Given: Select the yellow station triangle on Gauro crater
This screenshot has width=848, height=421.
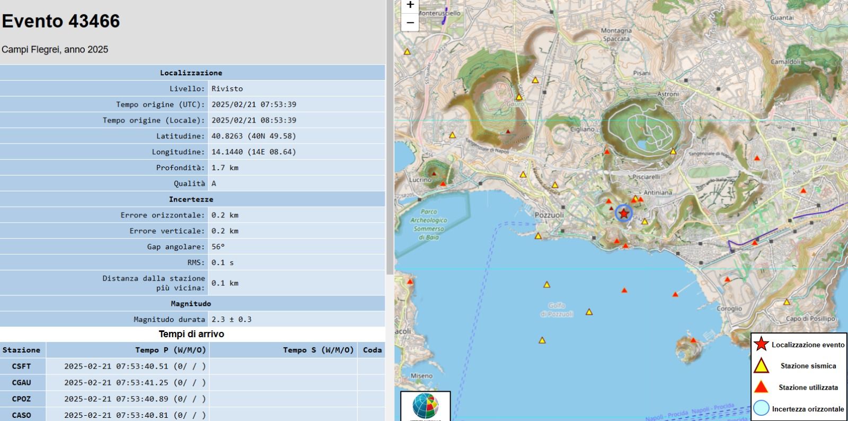Looking at the screenshot, I should (519, 97).
